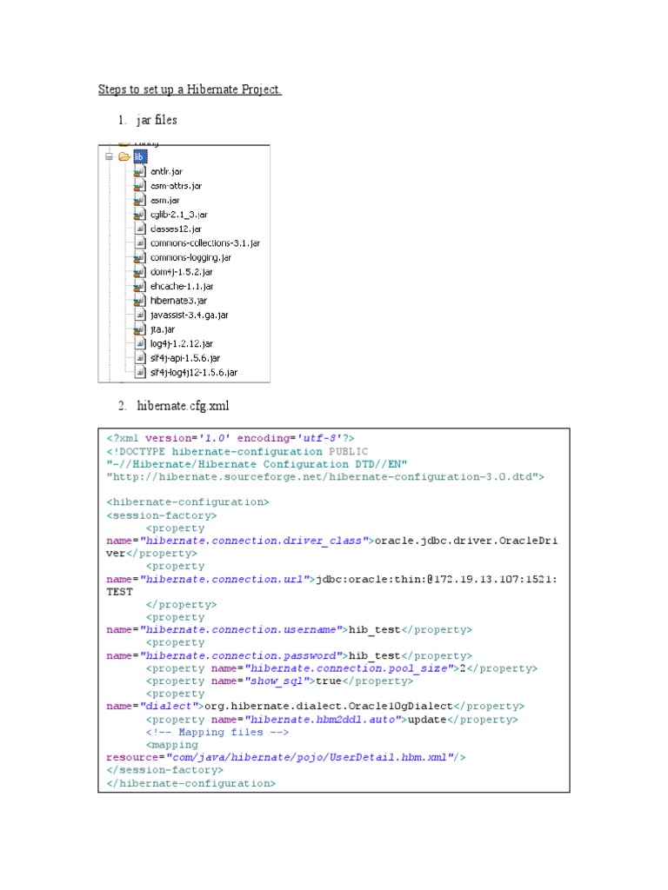The height and width of the screenshot is (890, 668).
Task: Click the hibernate3.jar file icon
Action: pos(140,300)
